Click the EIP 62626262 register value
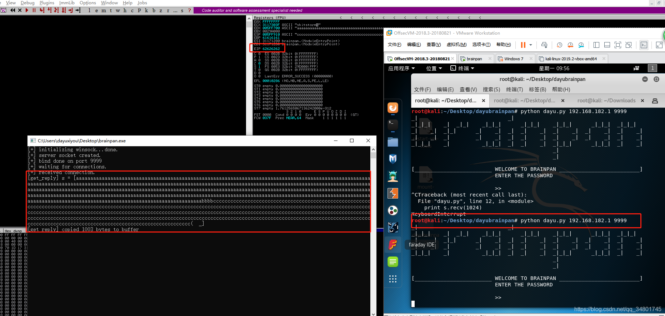This screenshot has height=316, width=665. [271, 49]
